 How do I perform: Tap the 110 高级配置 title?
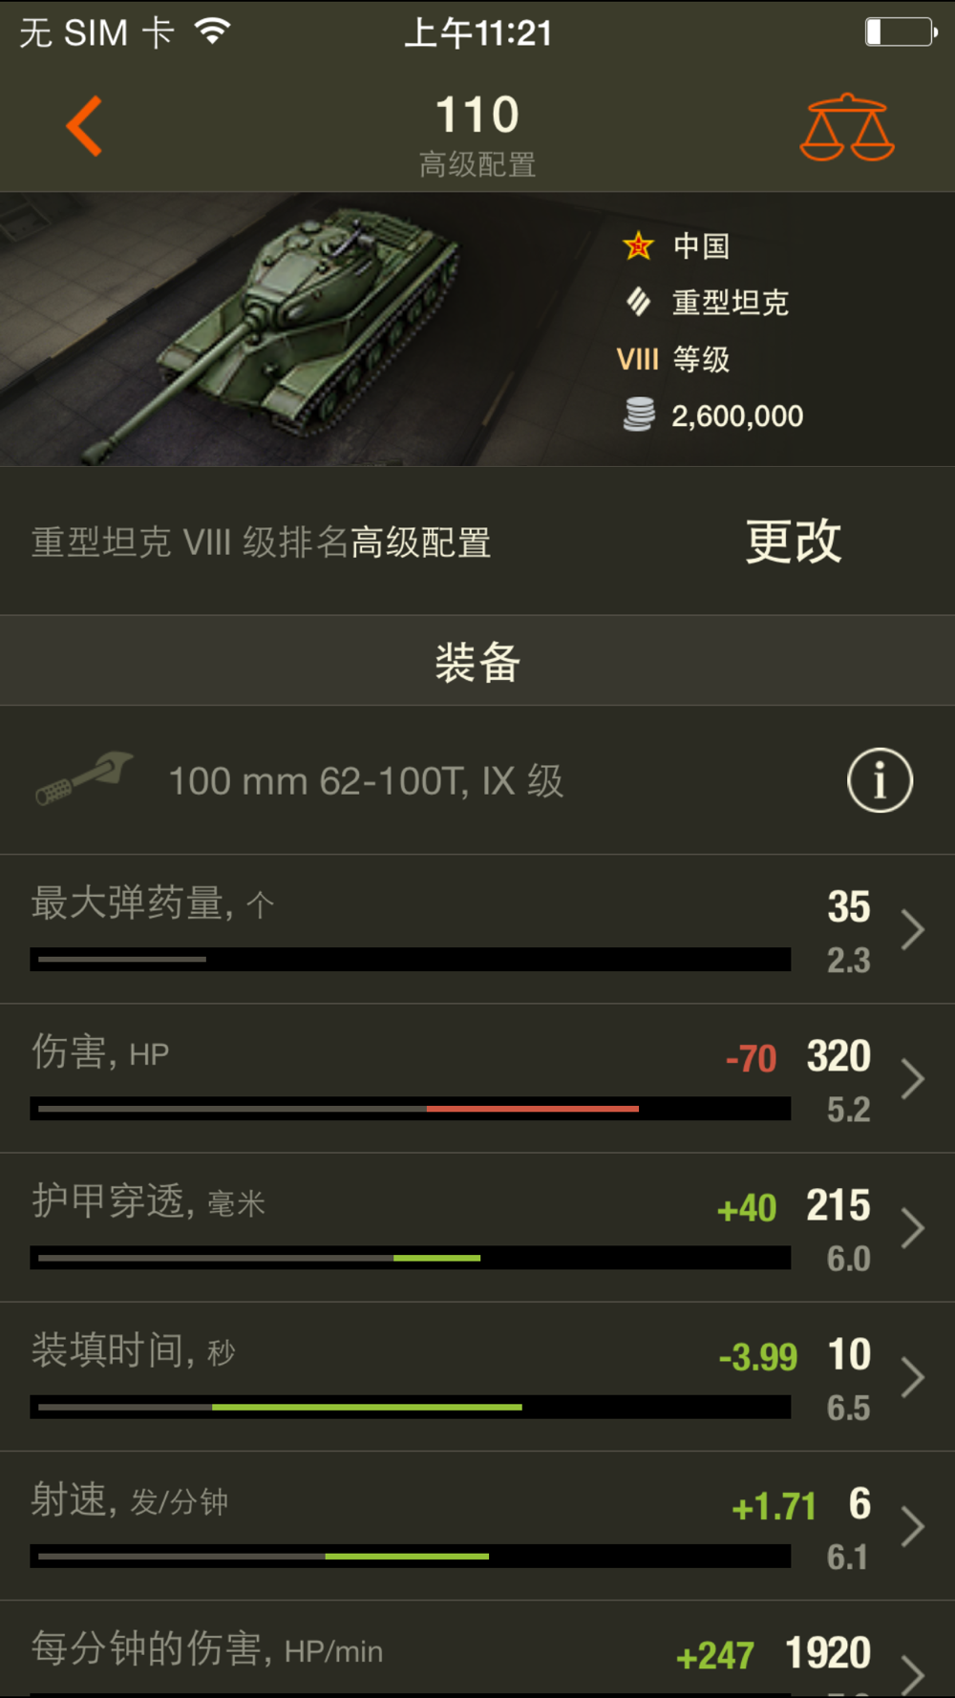coord(477,135)
